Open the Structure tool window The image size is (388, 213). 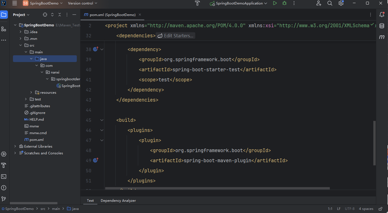[4, 29]
